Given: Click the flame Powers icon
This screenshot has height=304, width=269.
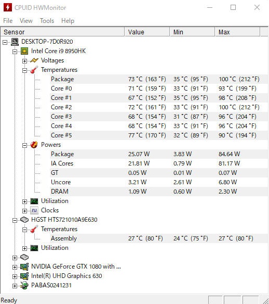Looking at the screenshot, I should [34, 145].
